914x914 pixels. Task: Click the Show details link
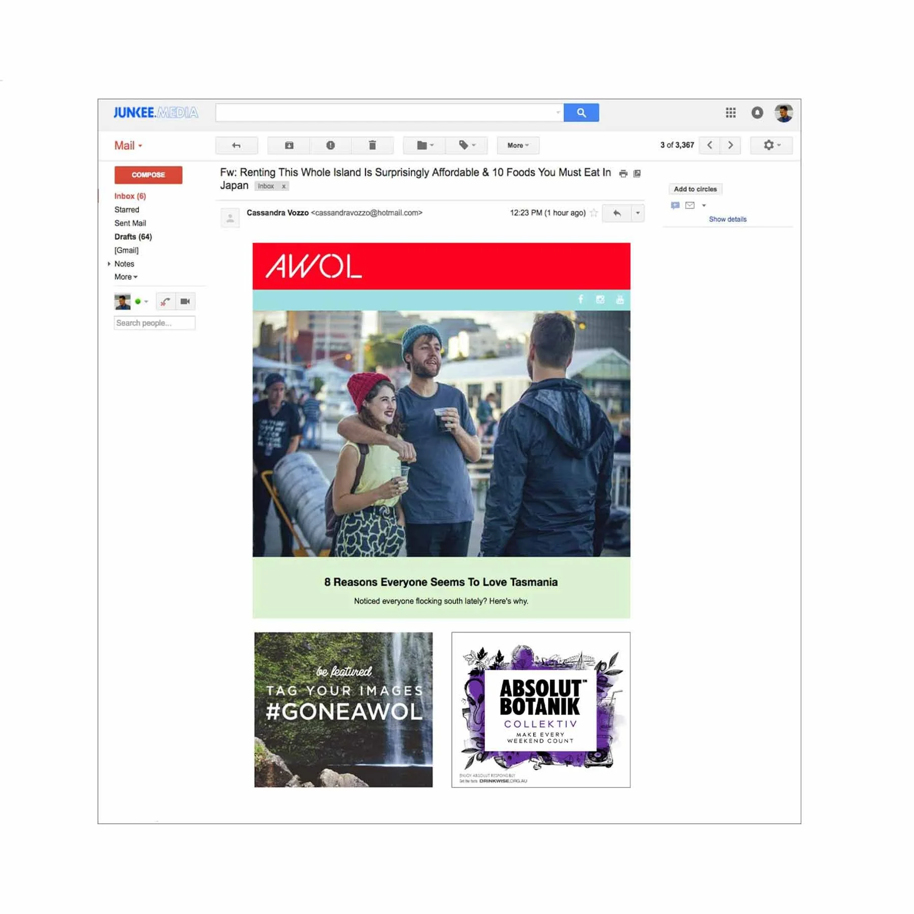(x=728, y=219)
